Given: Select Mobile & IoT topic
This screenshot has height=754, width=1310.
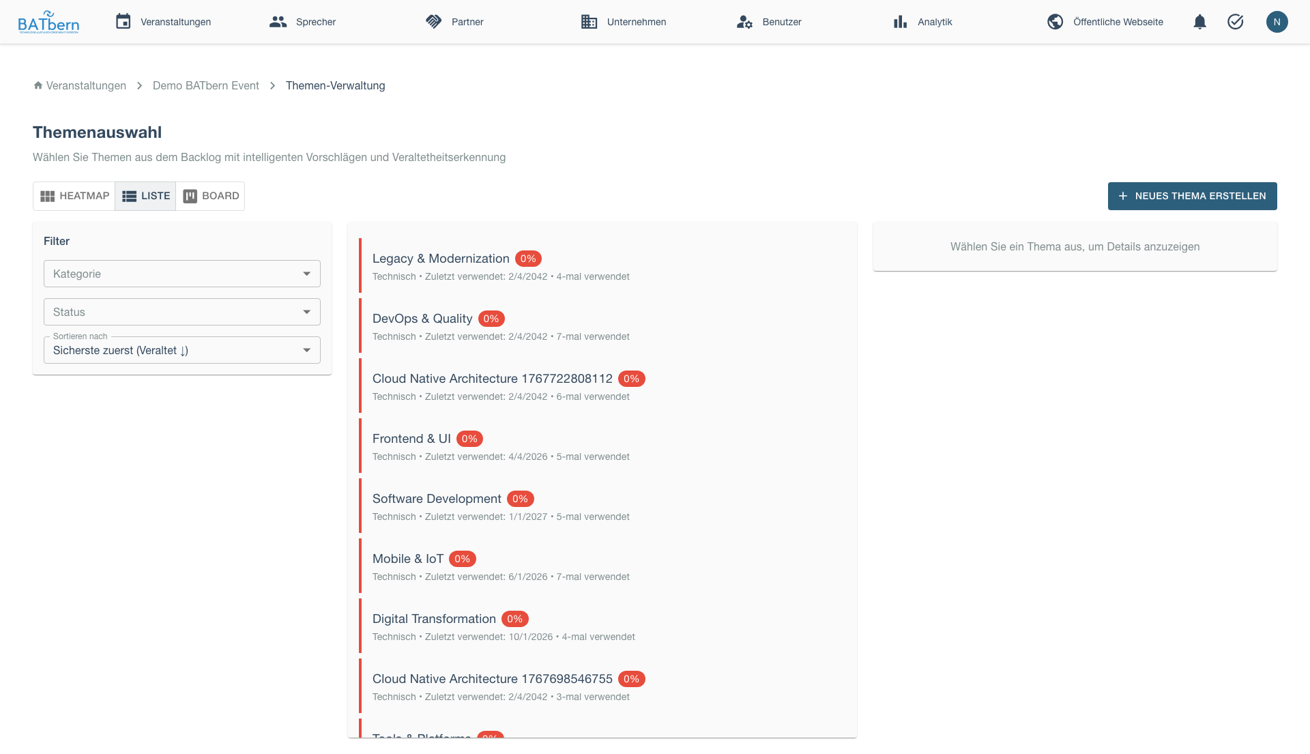Looking at the screenshot, I should (603, 567).
